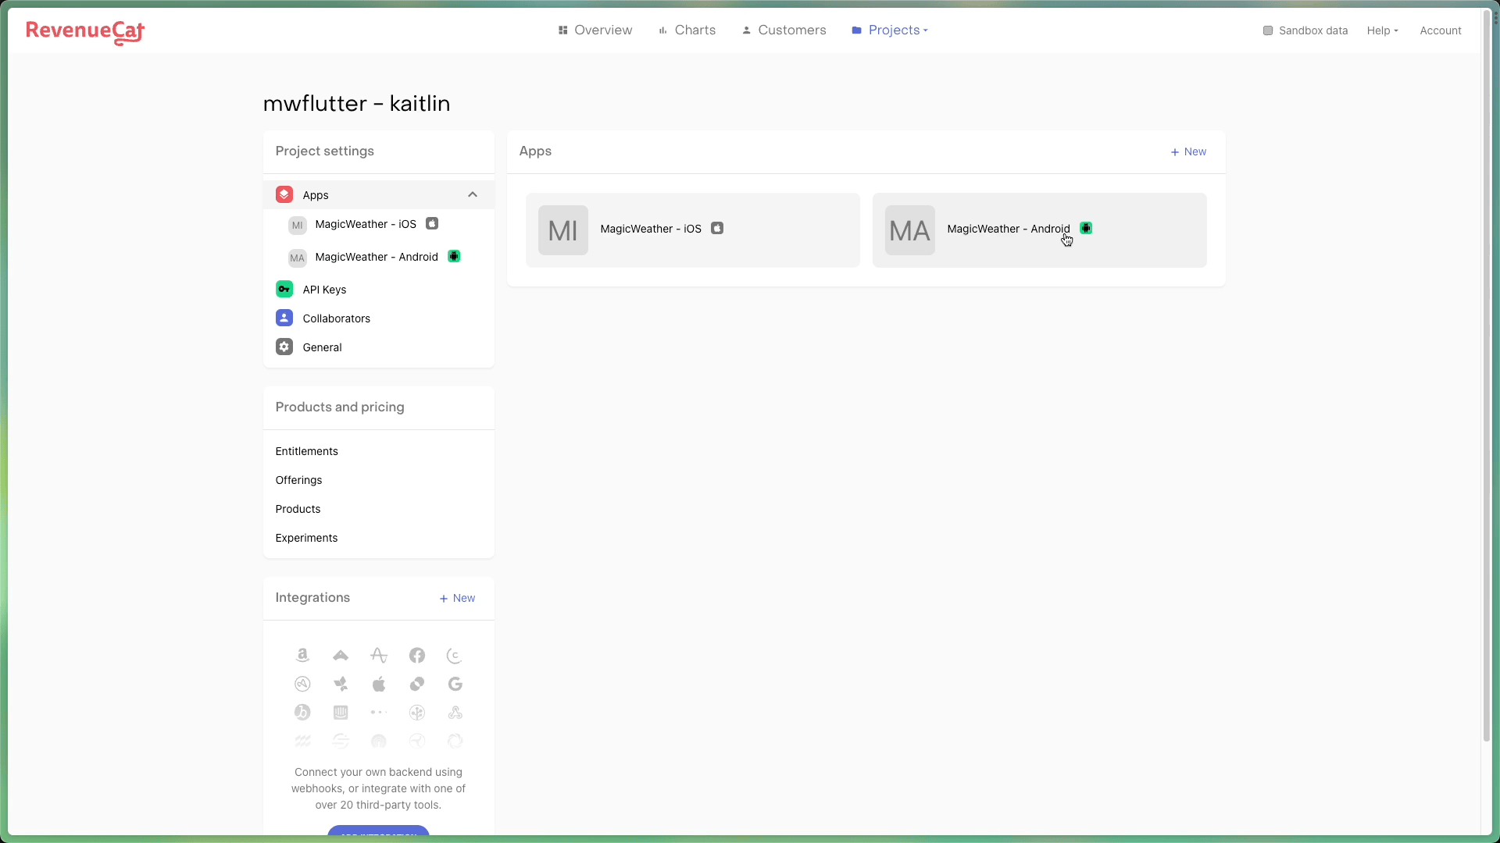Open the Projects dropdown
The height and width of the screenshot is (843, 1500).
890,30
